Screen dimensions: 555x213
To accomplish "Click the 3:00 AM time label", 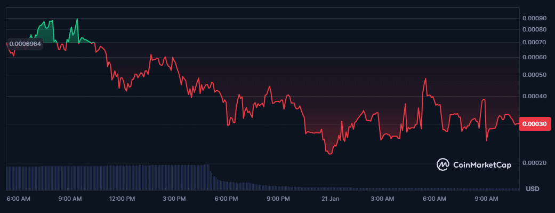I will (x=382, y=199).
